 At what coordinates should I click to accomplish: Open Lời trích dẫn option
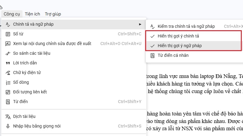coord(74,63)
